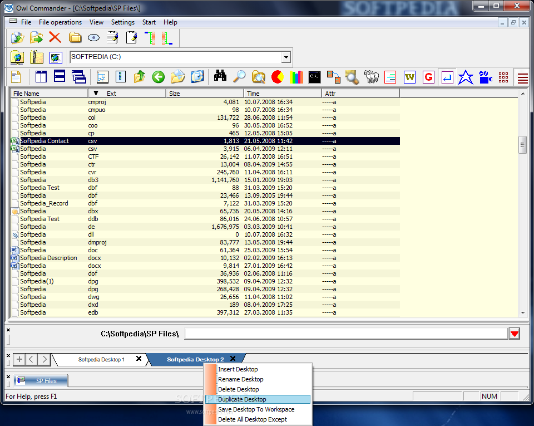534x426 pixels.
Task: Close the Softpedia Desktop 2 tab
Action: pos(233,359)
